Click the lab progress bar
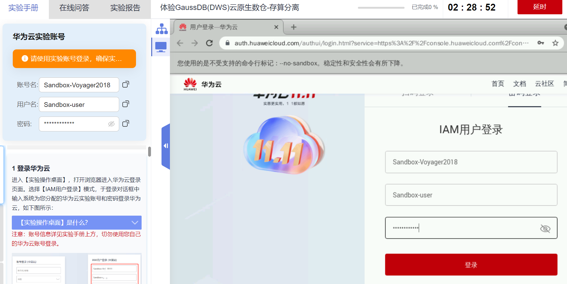This screenshot has height=284, width=567. [x=381, y=7]
